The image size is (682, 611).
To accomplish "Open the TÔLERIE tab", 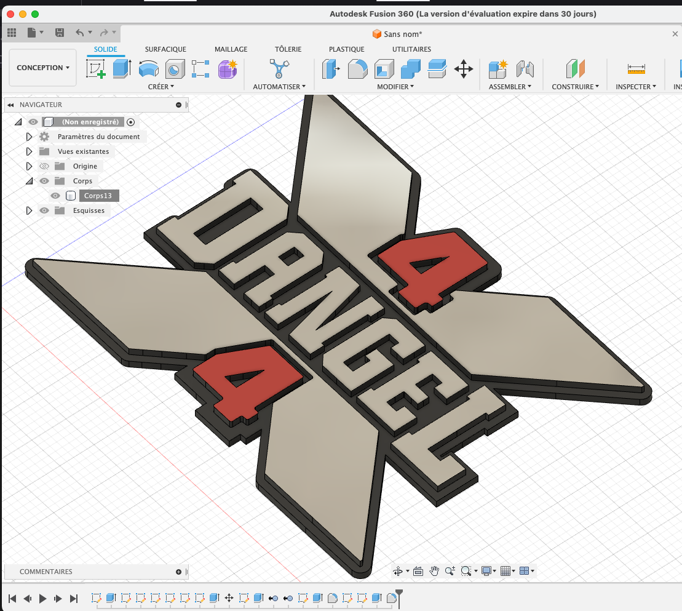I will tap(288, 49).
